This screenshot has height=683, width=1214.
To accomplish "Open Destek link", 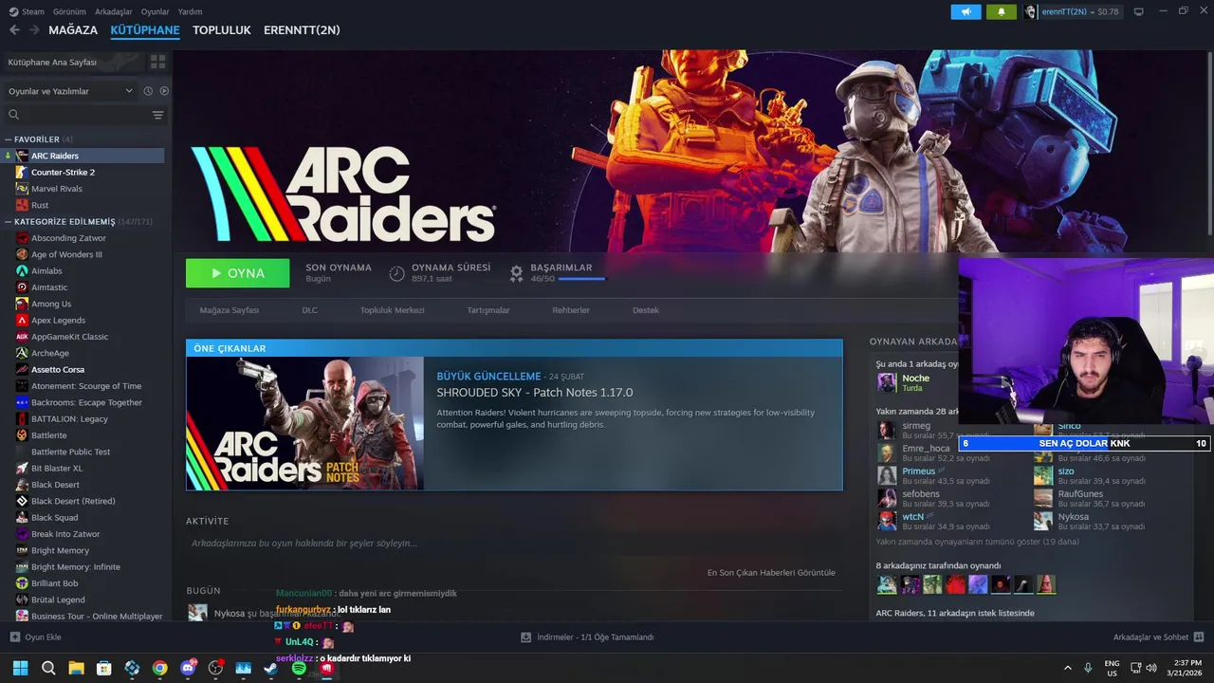I will coord(646,310).
